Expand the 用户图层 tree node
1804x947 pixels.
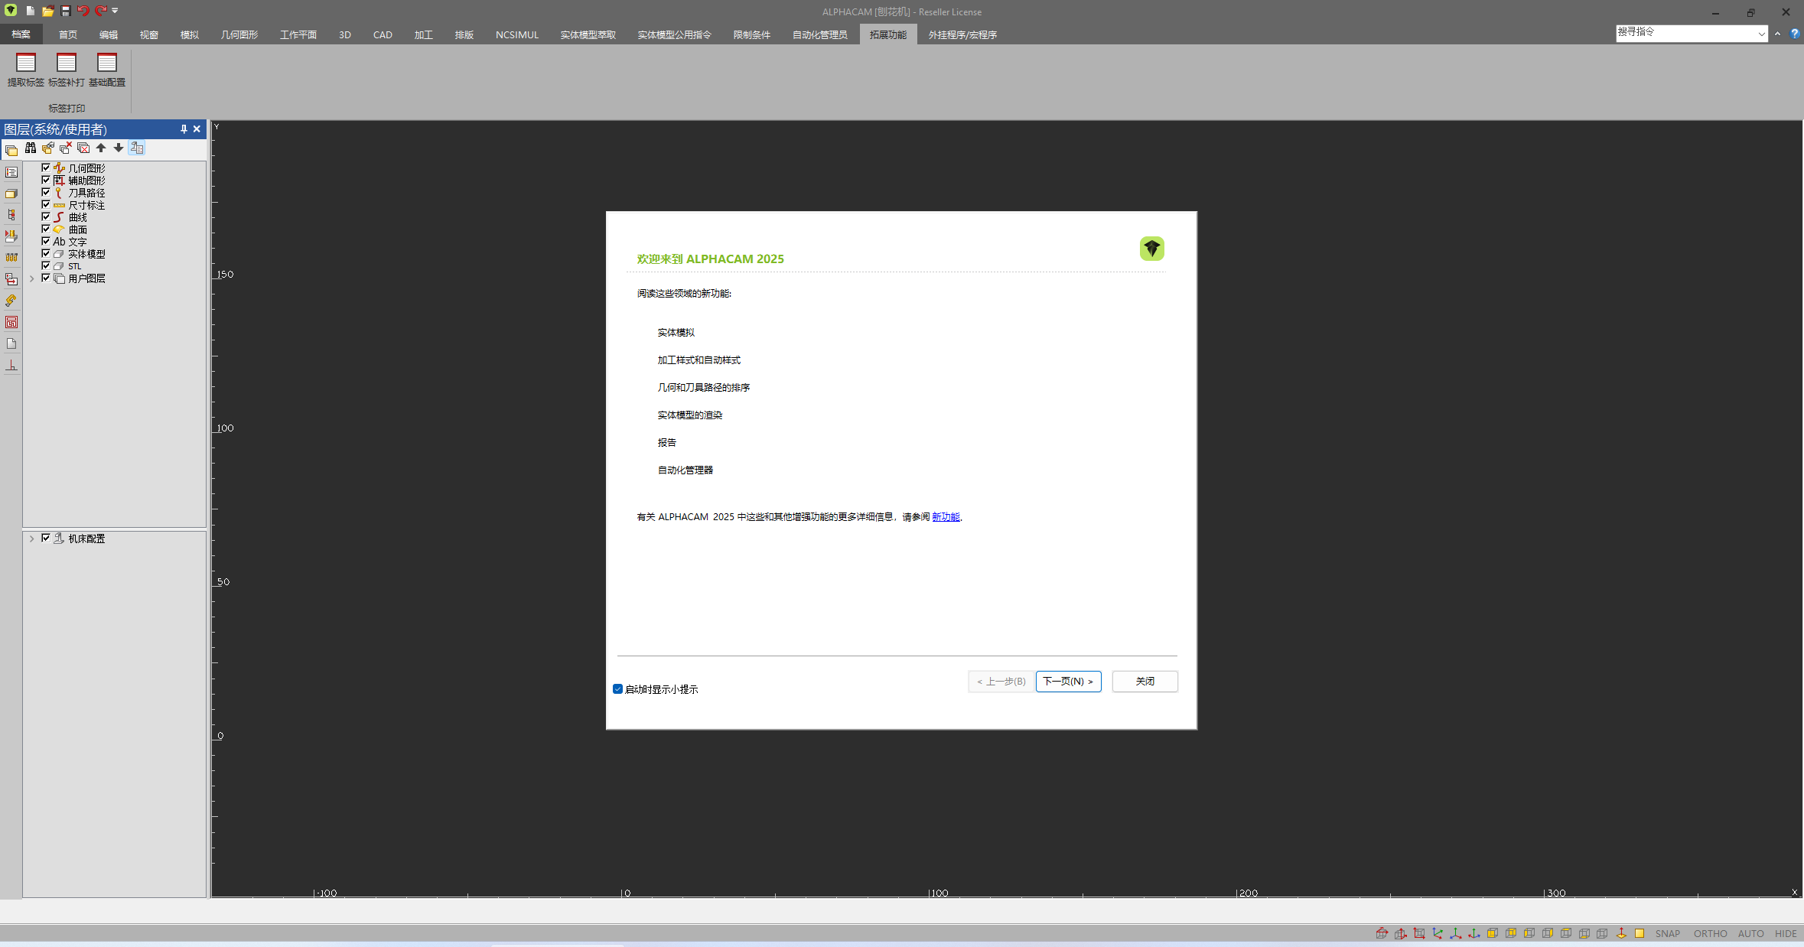point(32,278)
